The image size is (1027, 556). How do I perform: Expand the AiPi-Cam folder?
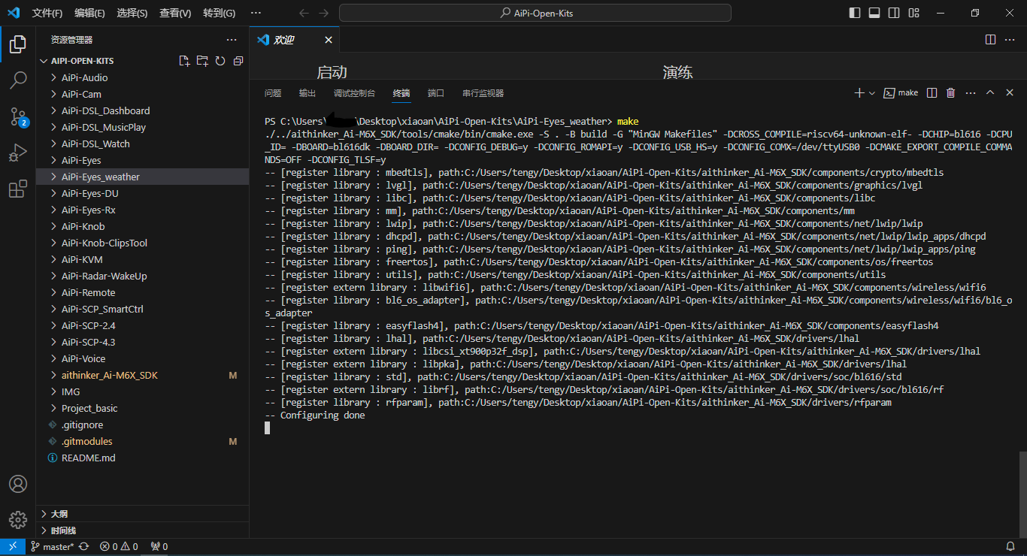point(143,94)
